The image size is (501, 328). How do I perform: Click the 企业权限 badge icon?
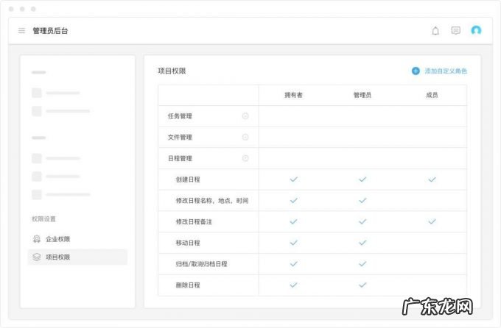coord(37,239)
